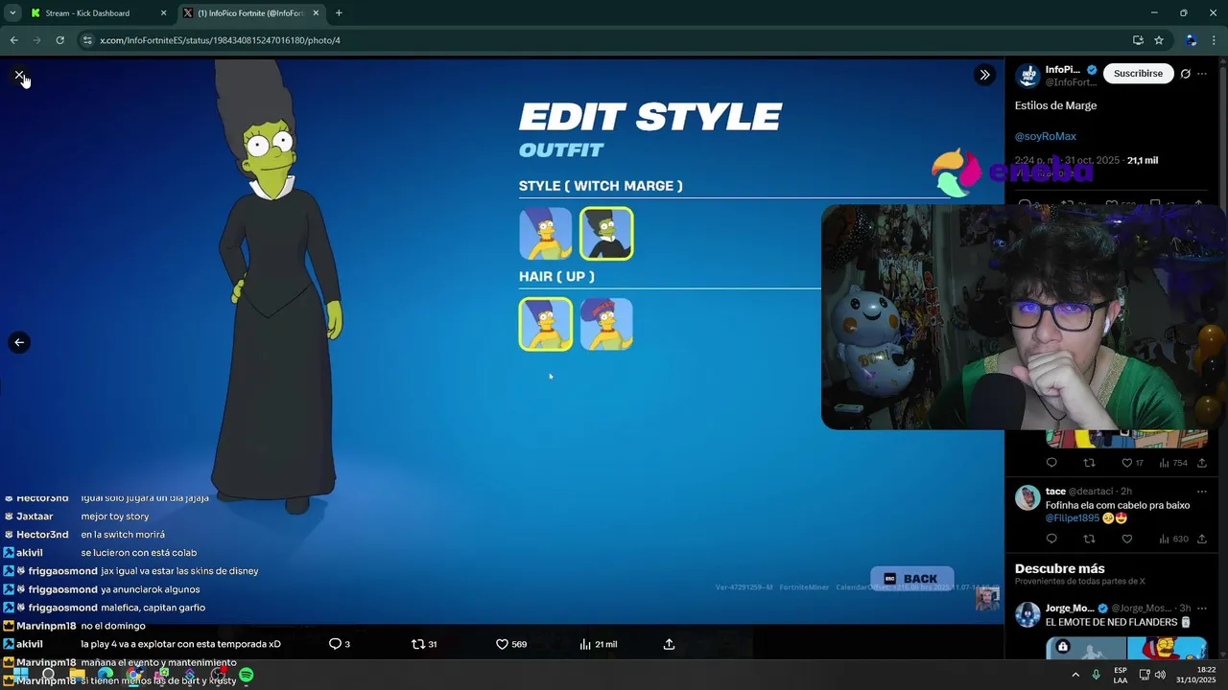This screenshot has height=690, width=1228.
Task: Open Jorge_Mo's profile avatar
Action: (x=1027, y=614)
